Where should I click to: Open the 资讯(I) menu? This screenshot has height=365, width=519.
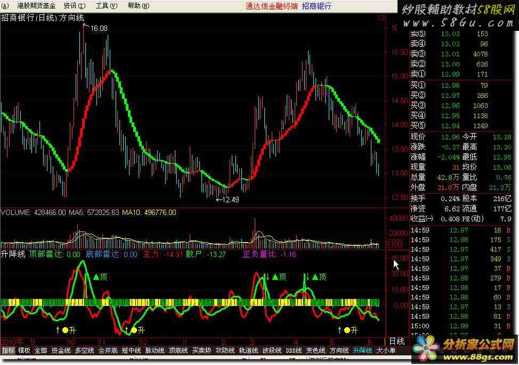point(75,6)
